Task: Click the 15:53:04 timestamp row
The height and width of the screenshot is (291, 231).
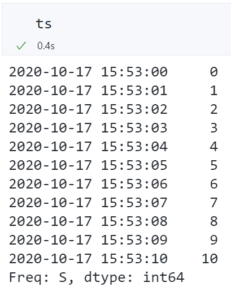Action: tap(114, 147)
